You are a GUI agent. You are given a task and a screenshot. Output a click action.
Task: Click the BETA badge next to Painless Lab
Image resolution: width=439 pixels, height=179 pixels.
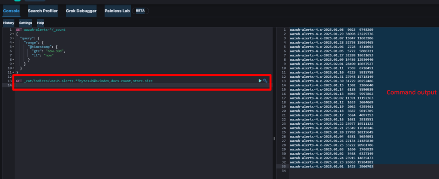[140, 11]
